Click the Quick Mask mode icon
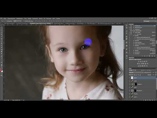The height and width of the screenshot is (118, 157). click(x=1, y=73)
